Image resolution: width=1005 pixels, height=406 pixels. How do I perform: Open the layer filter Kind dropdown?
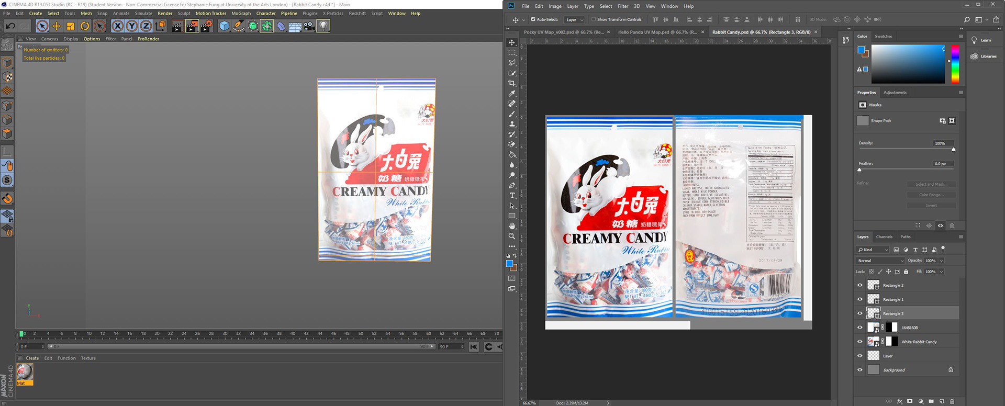pyautogui.click(x=873, y=250)
